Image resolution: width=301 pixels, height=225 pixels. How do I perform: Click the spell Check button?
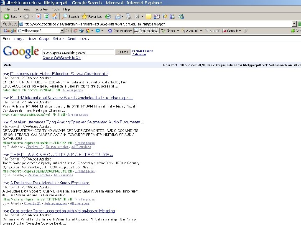pos(170,30)
